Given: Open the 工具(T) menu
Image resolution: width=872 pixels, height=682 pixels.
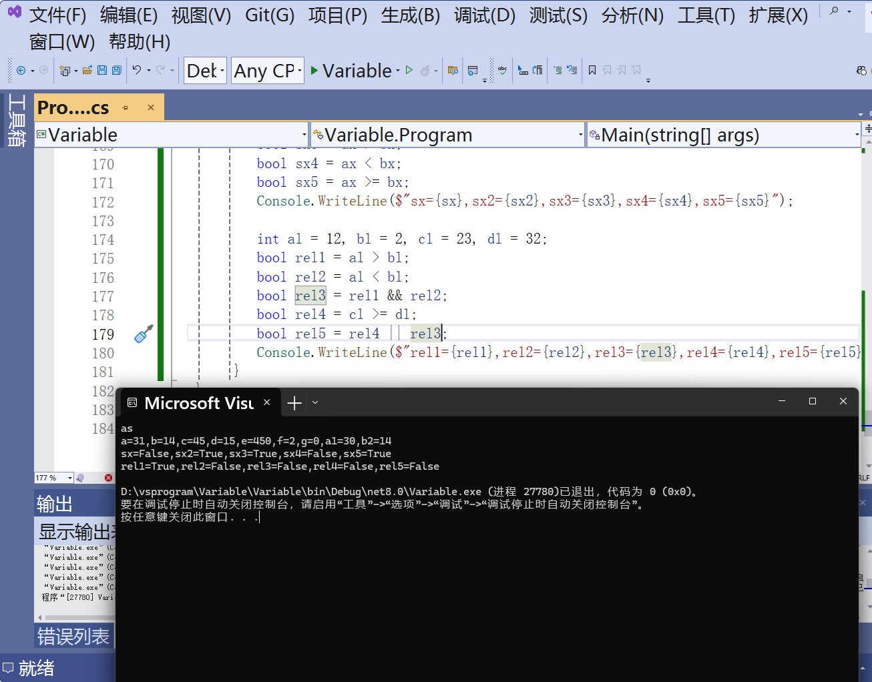Looking at the screenshot, I should [706, 15].
